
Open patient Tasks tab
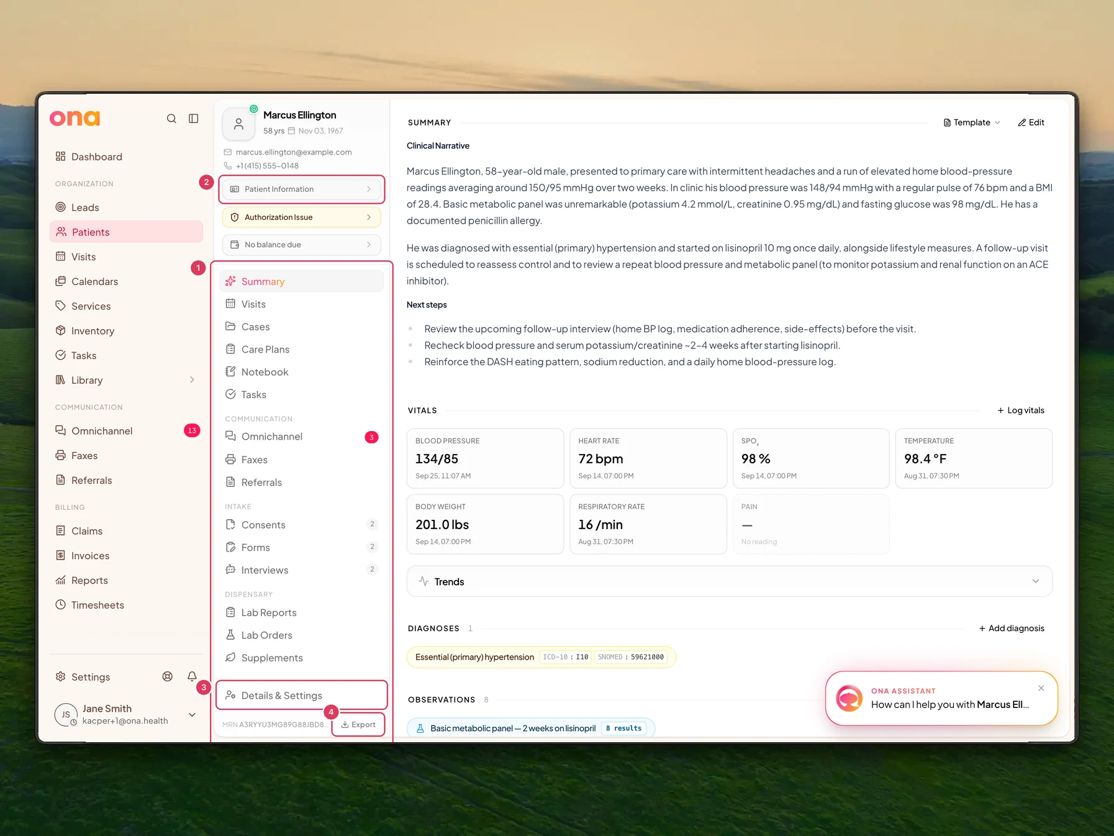tap(301, 394)
